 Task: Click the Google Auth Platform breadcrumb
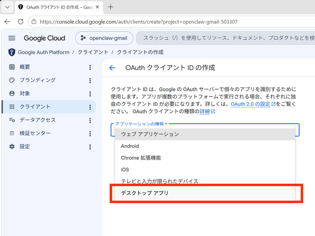tap(43, 52)
